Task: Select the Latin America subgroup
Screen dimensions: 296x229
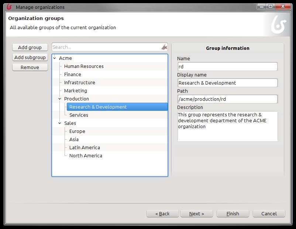Action: pyautogui.click(x=85, y=148)
